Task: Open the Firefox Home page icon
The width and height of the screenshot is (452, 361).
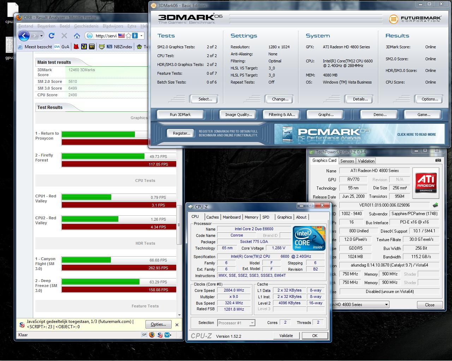Action: point(77,36)
